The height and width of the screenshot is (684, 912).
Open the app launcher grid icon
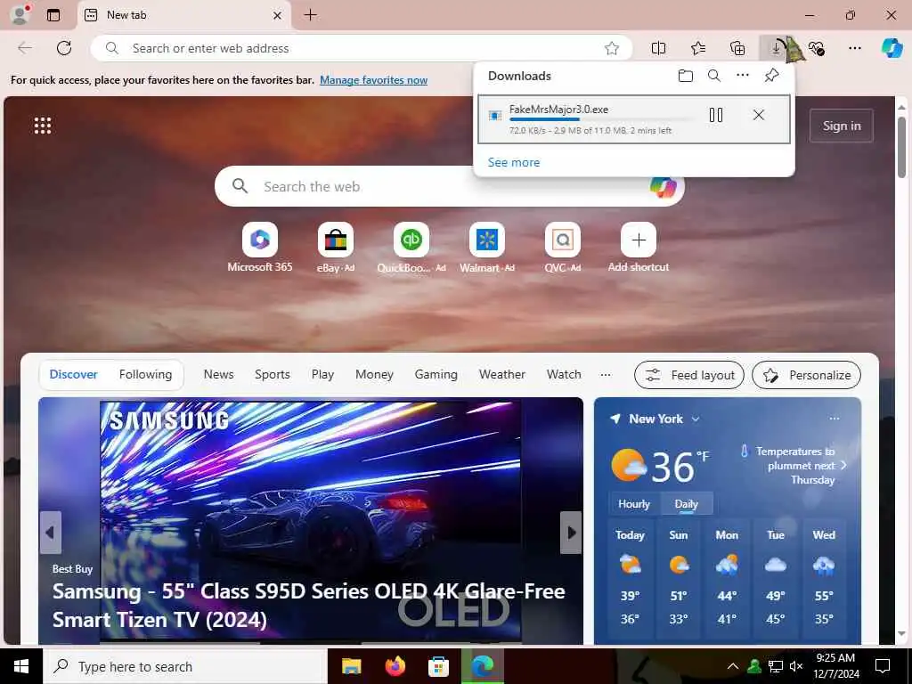pyautogui.click(x=43, y=125)
